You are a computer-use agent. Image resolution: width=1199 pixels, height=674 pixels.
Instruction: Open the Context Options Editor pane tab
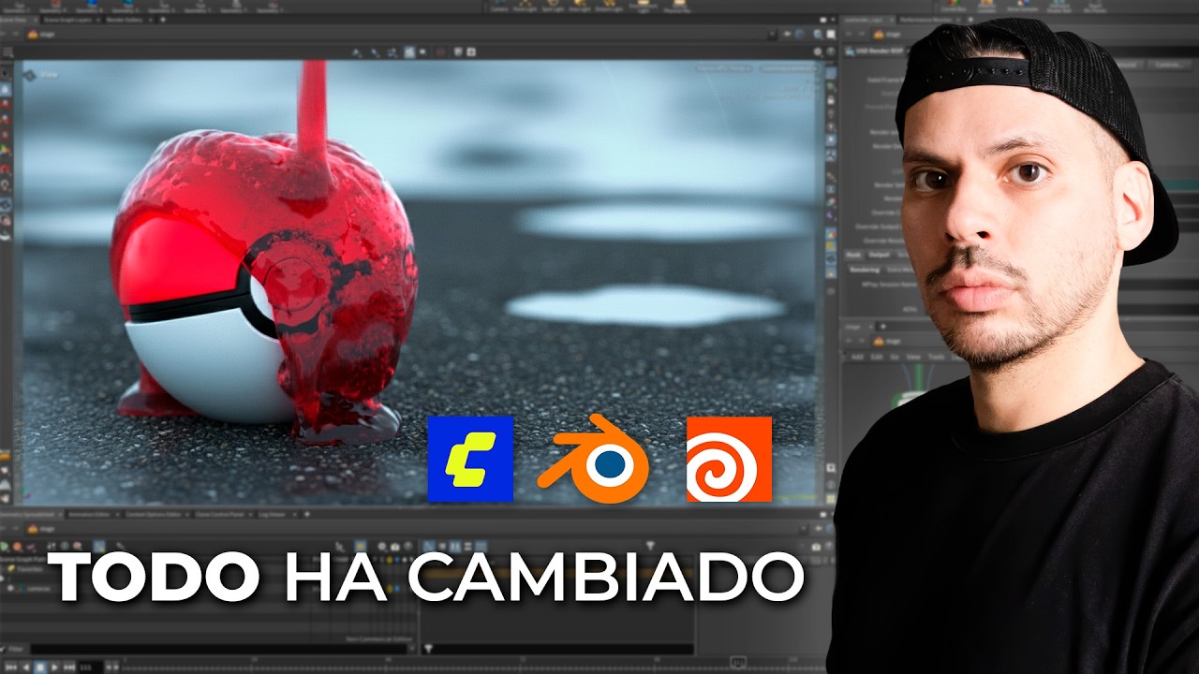153,514
